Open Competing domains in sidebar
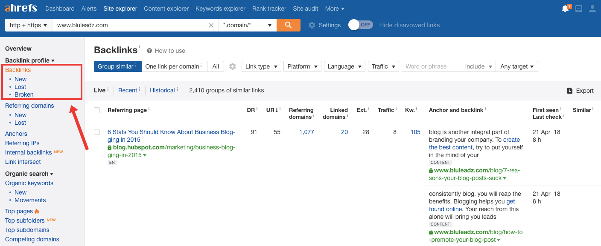This screenshot has width=601, height=246. (32, 239)
